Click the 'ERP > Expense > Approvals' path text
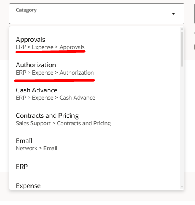Image resolution: width=195 pixels, height=205 pixels. click(x=50, y=47)
